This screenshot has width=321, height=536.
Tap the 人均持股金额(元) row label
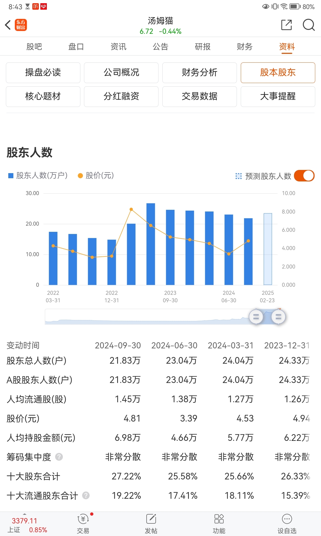(x=41, y=438)
